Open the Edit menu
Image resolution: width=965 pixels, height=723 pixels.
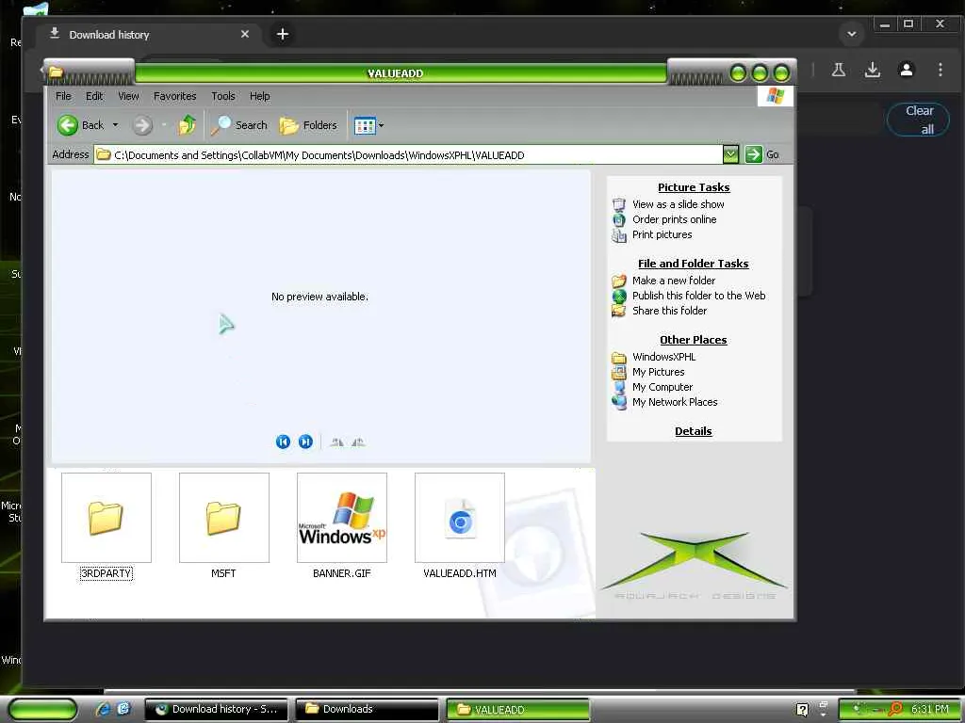tap(94, 96)
